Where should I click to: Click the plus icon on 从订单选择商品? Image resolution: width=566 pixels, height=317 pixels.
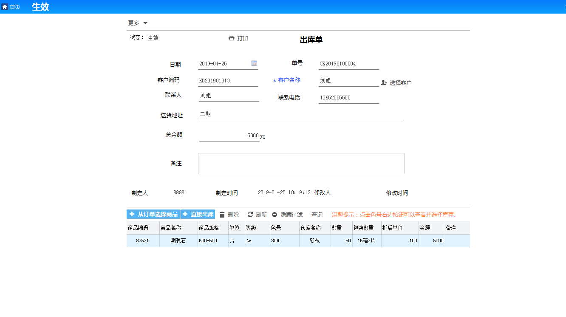(132, 215)
